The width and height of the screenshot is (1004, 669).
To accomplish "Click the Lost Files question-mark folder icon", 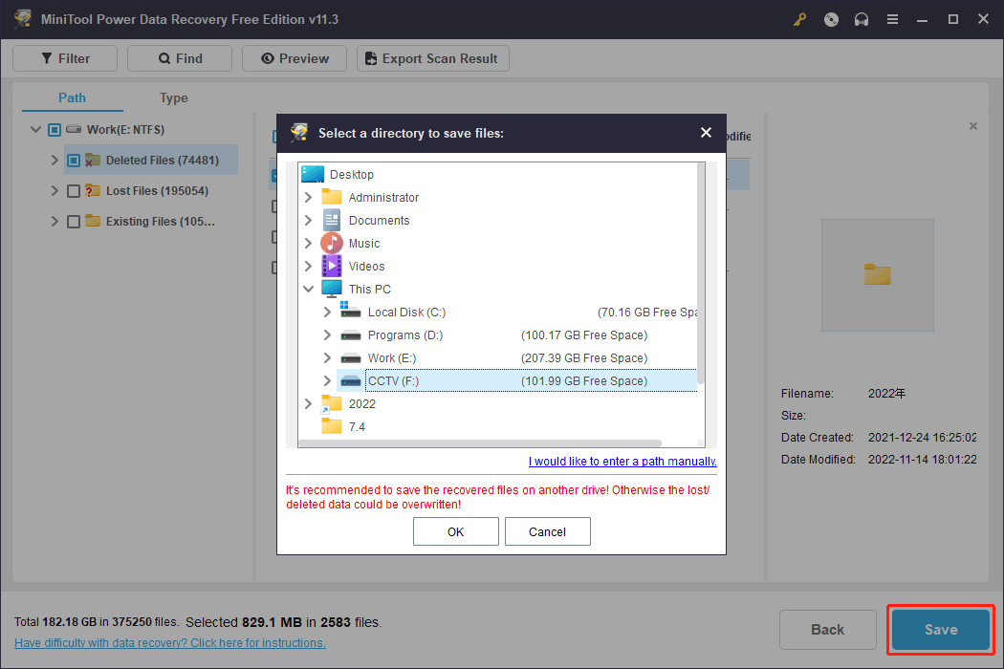I will point(93,191).
